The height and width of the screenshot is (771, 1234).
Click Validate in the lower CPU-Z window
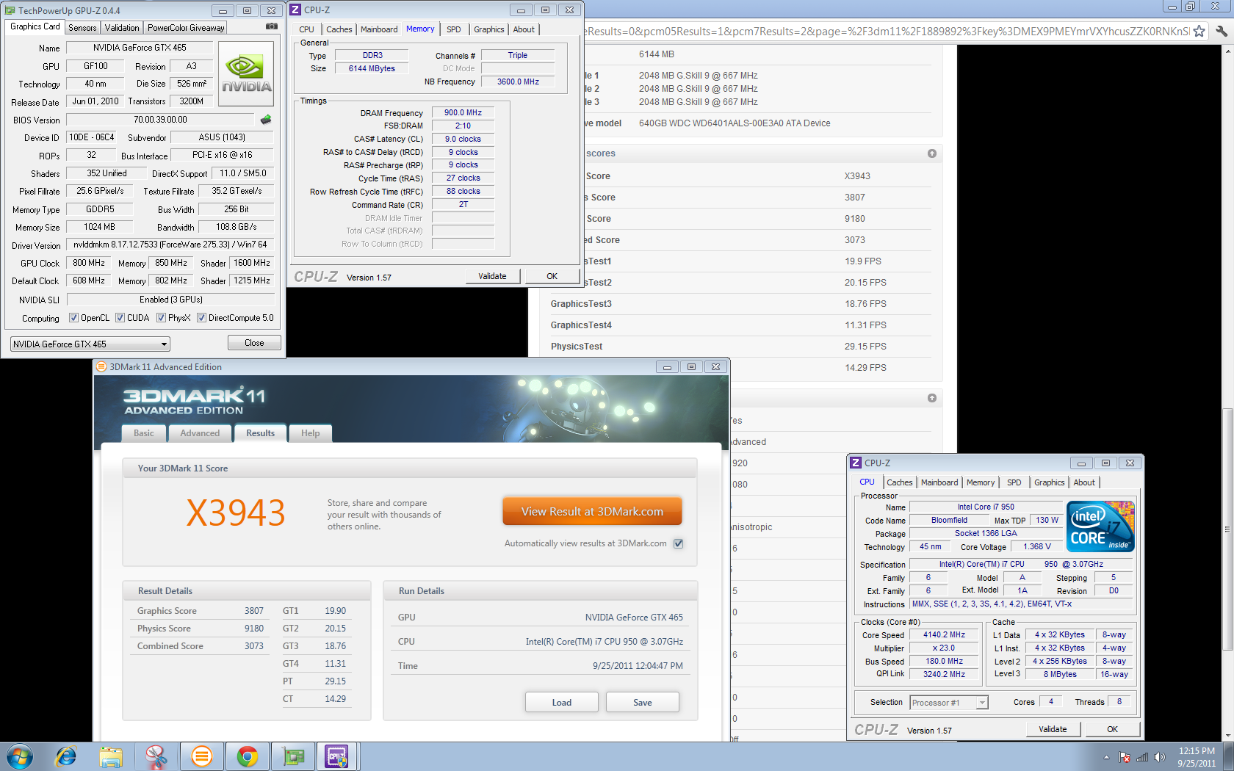[1053, 729]
